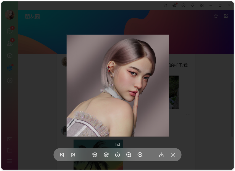Image resolution: width=235 pixels, height=171 pixels.
Task: Rotate image 90° counterclockwise
Action: (x=95, y=155)
